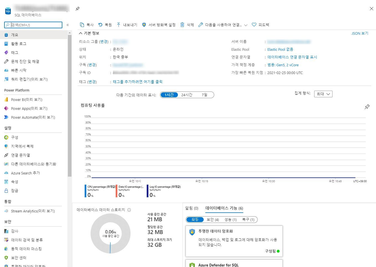This screenshot has height=267, width=376.
Task: Open 데이터베이스 연결 문자열 표시 link
Action: coord(292,57)
